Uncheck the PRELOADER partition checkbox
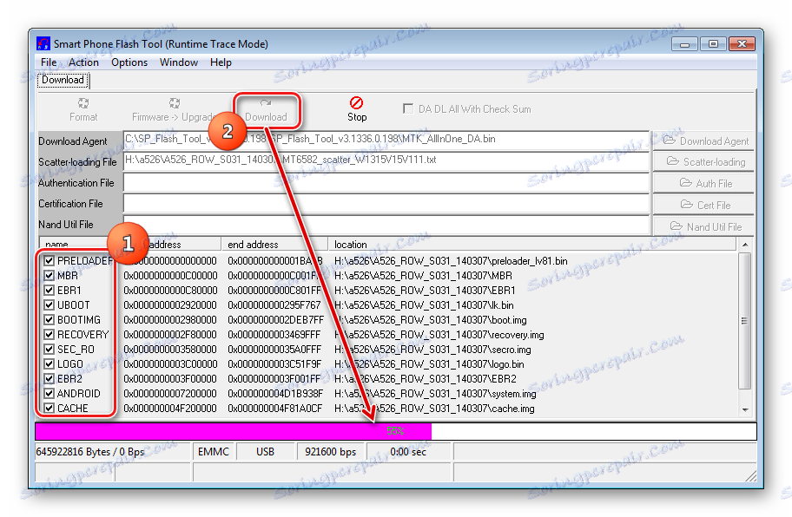 (49, 261)
